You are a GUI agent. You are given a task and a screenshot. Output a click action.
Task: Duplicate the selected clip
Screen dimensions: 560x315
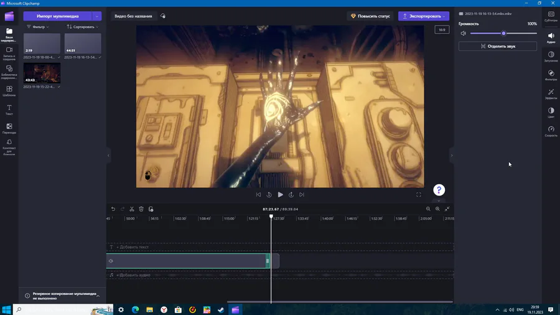[x=151, y=209]
